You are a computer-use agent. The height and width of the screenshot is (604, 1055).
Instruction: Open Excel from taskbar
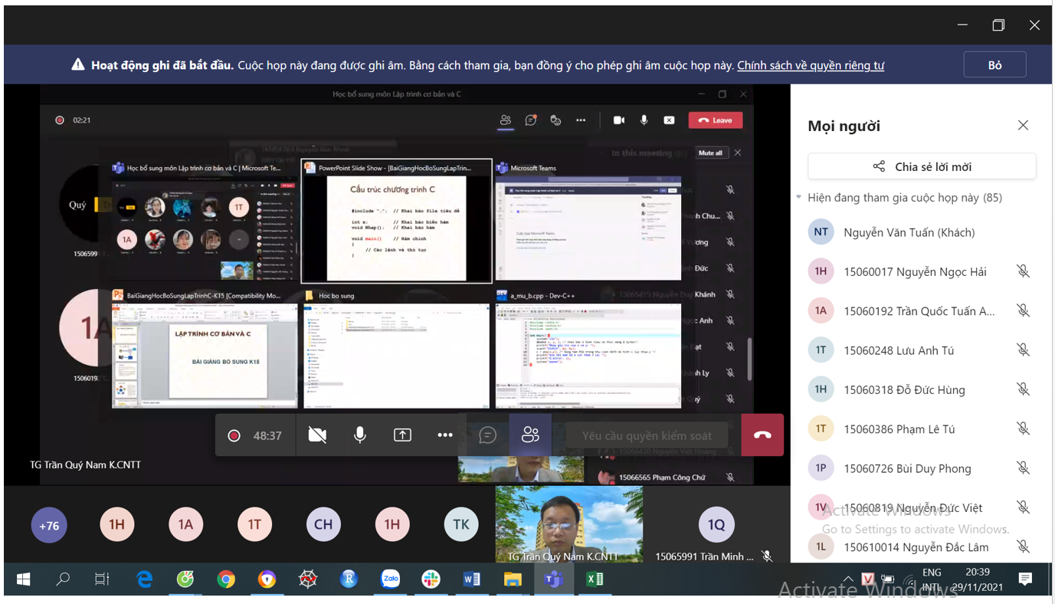pos(595,579)
